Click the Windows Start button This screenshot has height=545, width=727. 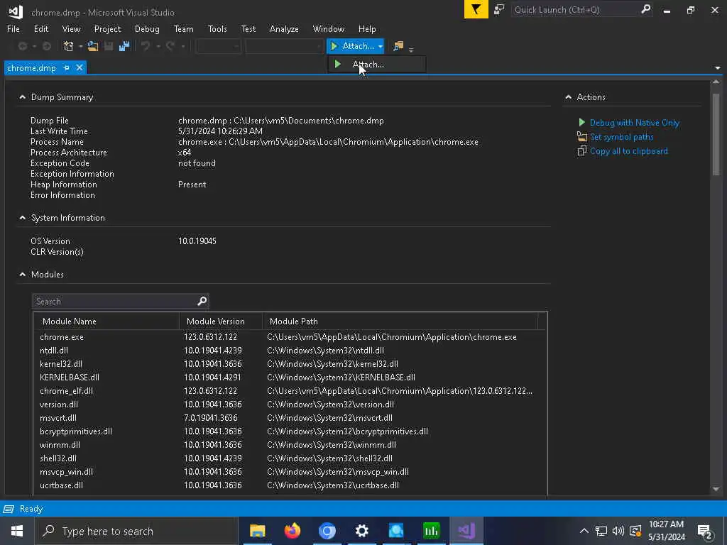point(17,531)
